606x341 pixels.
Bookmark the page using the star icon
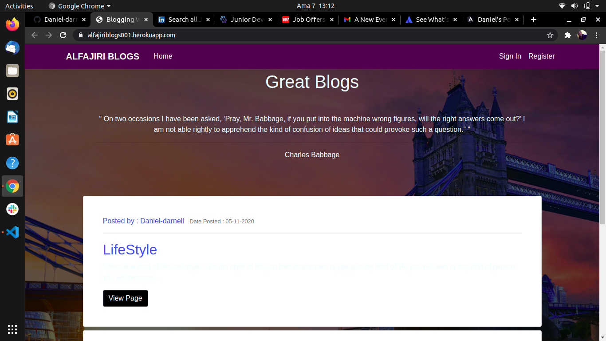click(550, 35)
